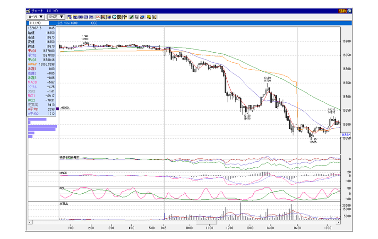
Task: Open the 5分足 timeframe dropdown
Action: pyautogui.click(x=57, y=17)
